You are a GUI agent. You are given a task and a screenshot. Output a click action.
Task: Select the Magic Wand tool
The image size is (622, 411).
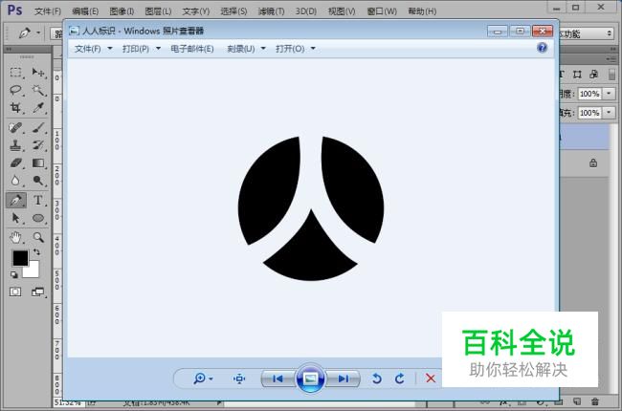tap(38, 90)
